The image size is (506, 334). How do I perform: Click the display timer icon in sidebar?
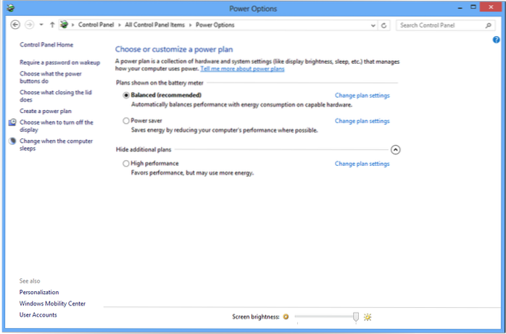pos(12,122)
